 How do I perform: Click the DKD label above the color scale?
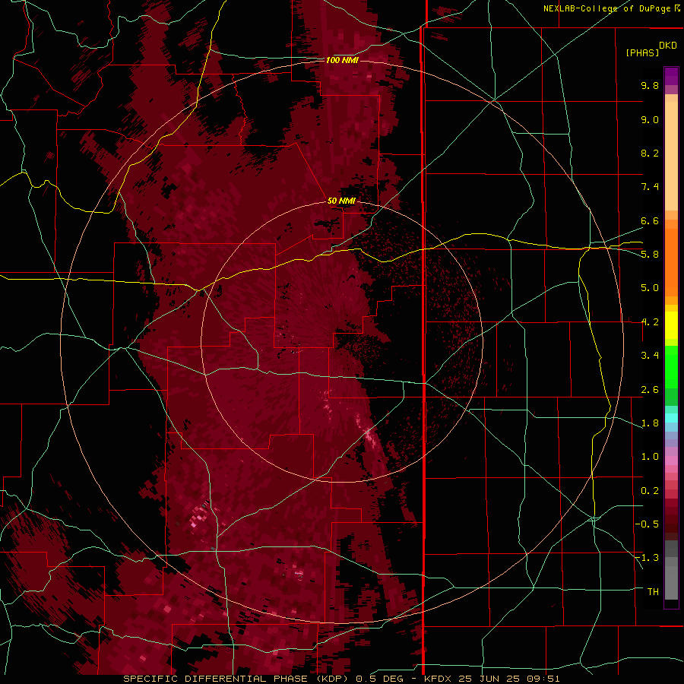[668, 46]
